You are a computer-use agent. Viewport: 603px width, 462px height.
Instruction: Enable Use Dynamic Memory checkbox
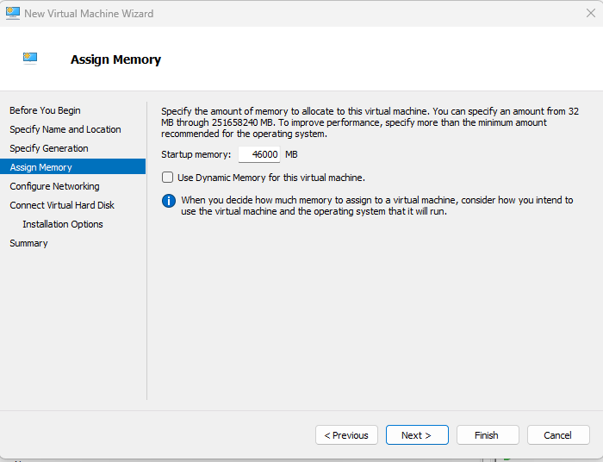tap(168, 178)
